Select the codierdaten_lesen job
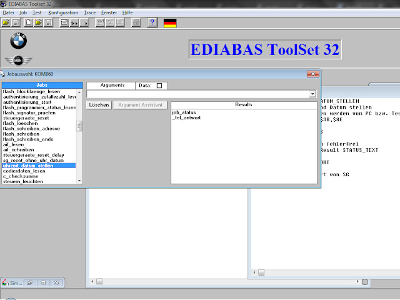 click(39, 171)
